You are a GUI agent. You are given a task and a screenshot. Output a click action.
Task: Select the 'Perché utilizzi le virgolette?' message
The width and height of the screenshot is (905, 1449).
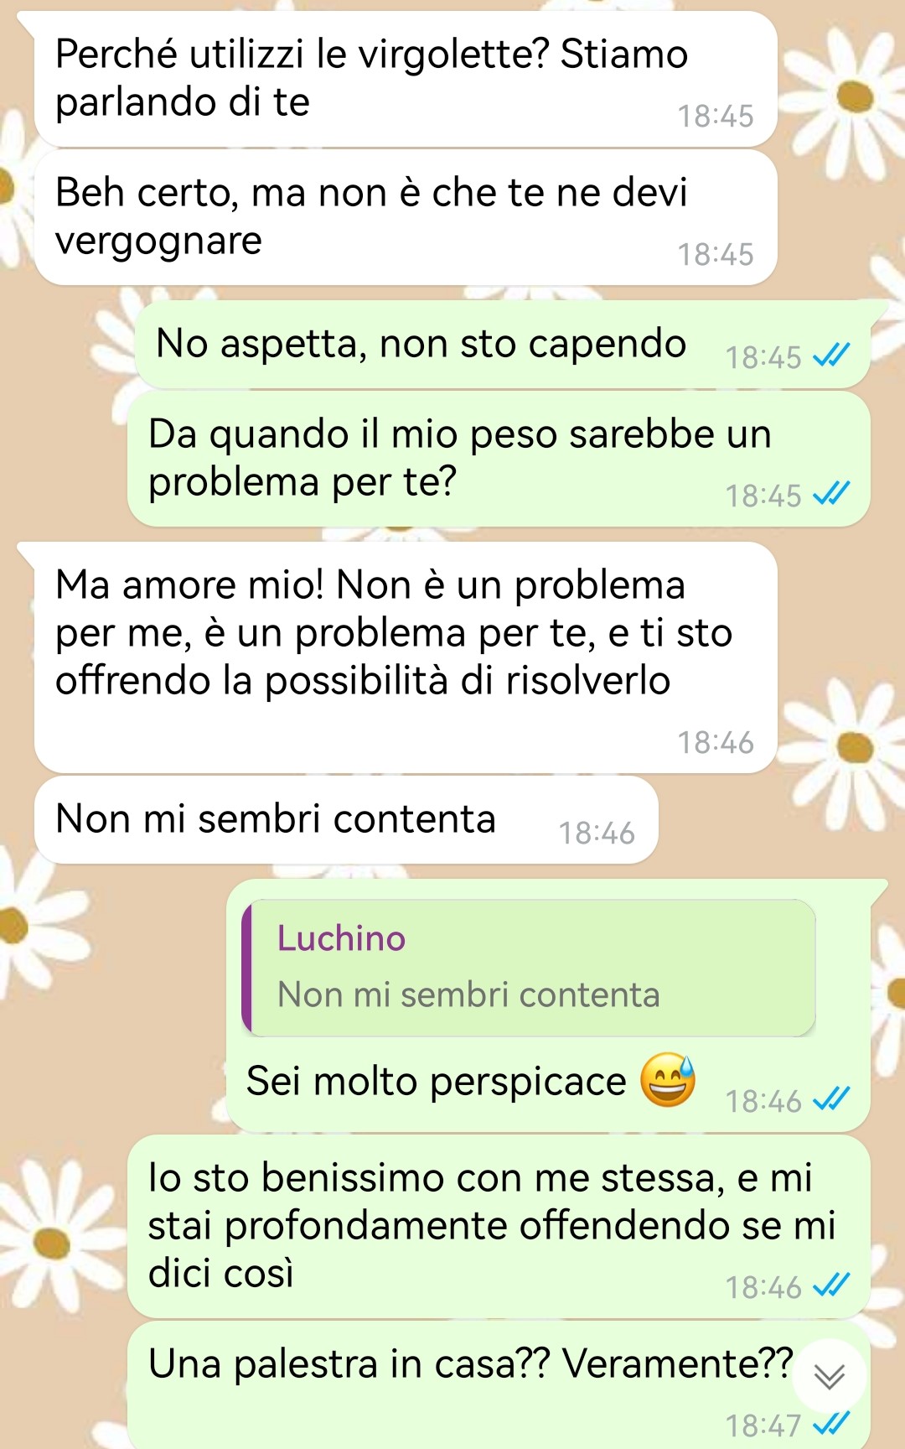[x=406, y=80]
